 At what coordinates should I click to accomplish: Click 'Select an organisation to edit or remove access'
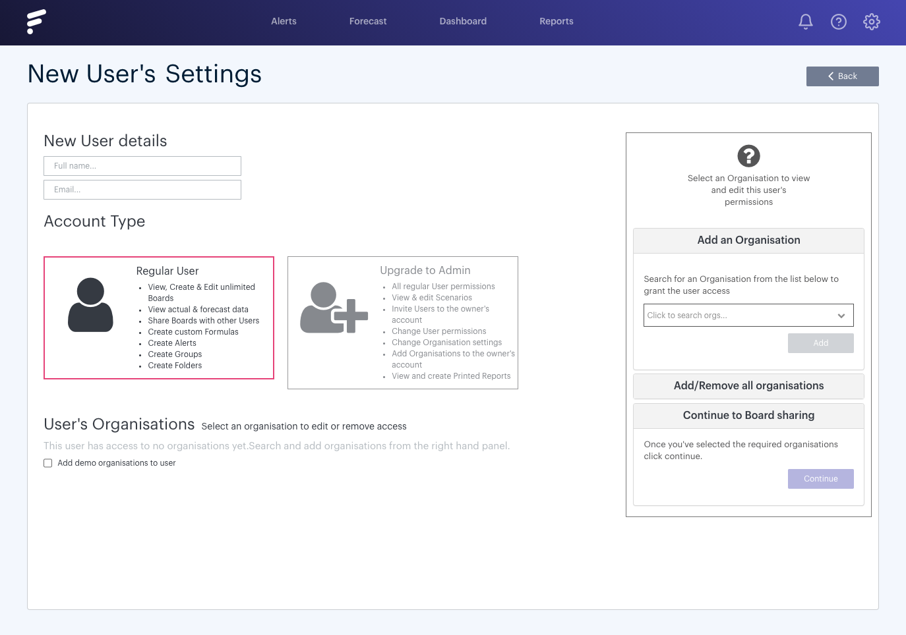coord(304,426)
